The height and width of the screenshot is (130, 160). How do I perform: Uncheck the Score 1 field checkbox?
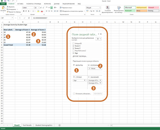click(x=74, y=46)
